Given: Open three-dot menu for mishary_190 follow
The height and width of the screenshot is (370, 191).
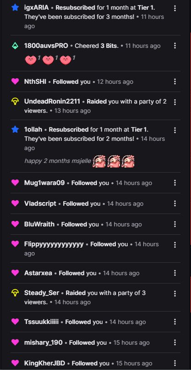Looking at the screenshot, I should (x=175, y=342).
